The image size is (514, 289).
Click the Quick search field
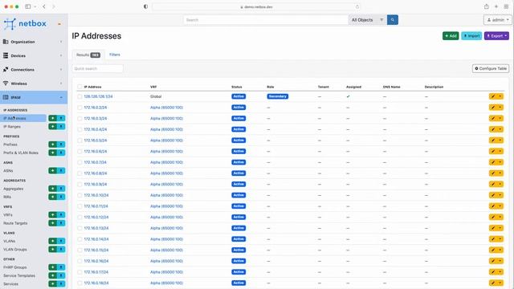[98, 68]
